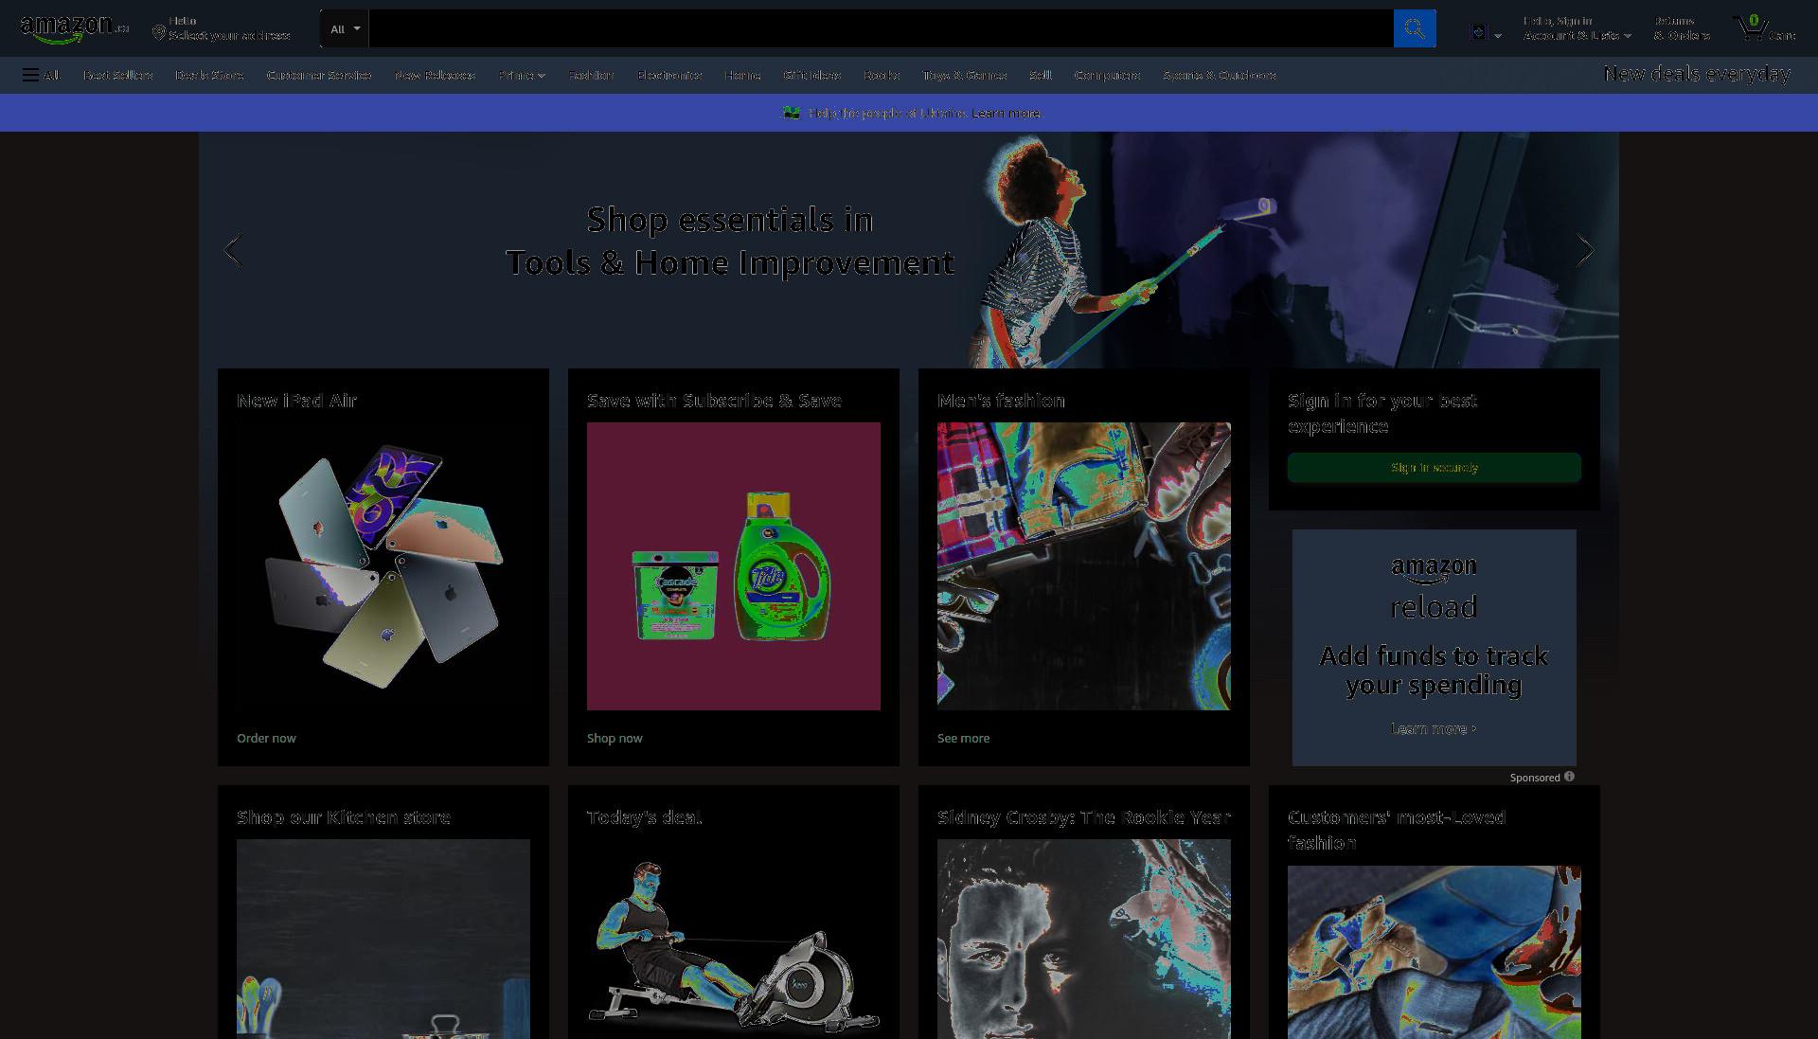
Task: Open Electronics nav item
Action: [x=669, y=75]
